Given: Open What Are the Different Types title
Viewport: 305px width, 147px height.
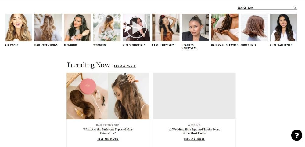Looking at the screenshot, I should click(108, 131).
